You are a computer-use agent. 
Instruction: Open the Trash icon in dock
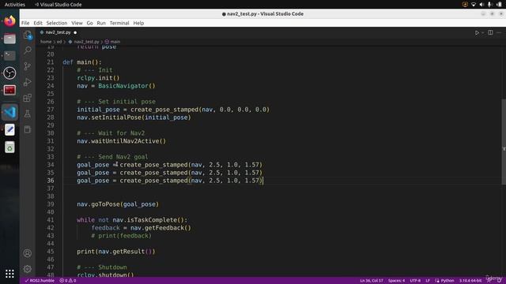[9, 148]
